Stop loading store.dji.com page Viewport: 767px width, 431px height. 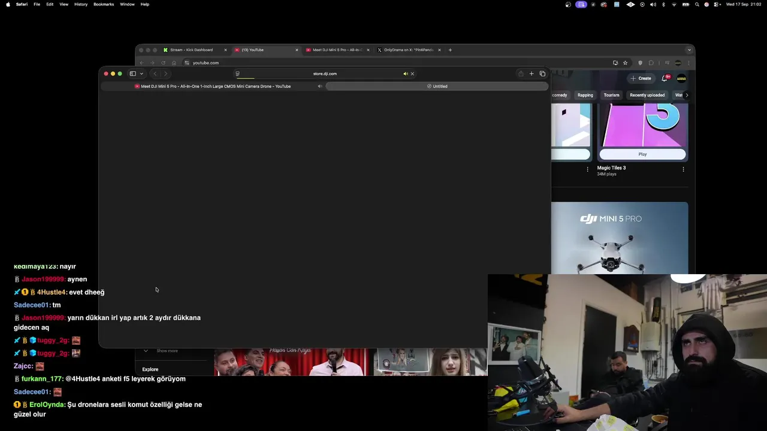(x=412, y=74)
